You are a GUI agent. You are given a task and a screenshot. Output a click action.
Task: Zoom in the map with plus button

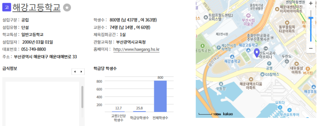[311, 3]
